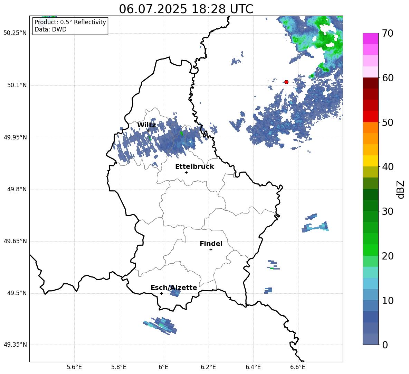Click the 50 colorbar tick label
Image resolution: width=409 pixels, height=374 pixels.
(x=388, y=122)
